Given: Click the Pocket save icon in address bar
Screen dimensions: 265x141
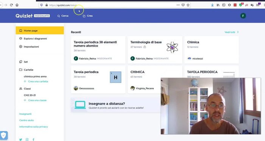Looking at the screenshot, I should tap(183, 5).
